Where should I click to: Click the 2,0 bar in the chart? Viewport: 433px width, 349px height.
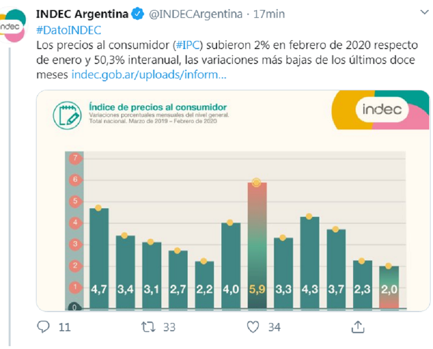coord(389,287)
